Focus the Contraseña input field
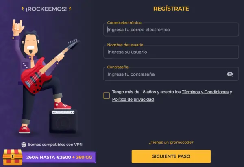The width and height of the screenshot is (244, 167). coord(171,74)
